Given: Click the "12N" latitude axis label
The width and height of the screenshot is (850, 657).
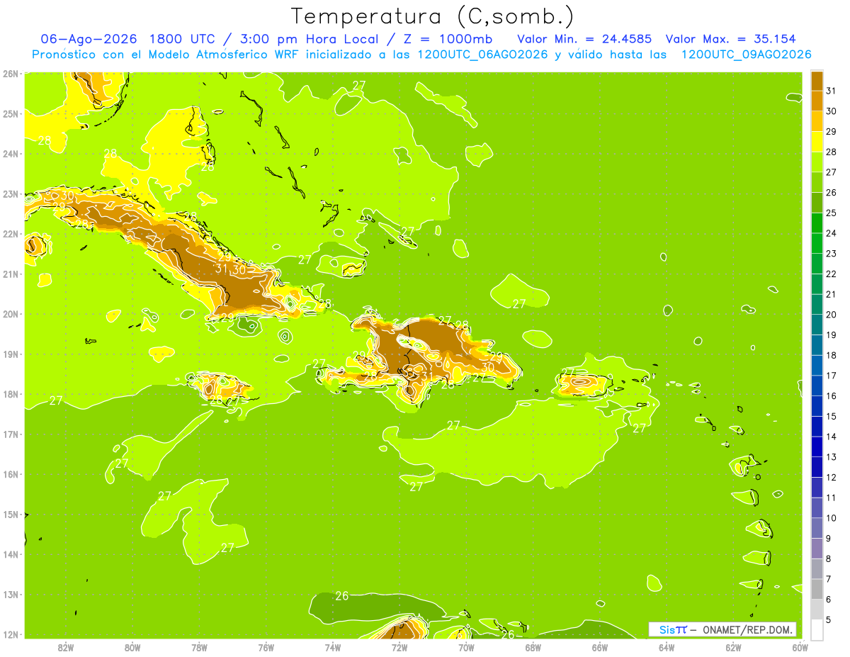Looking at the screenshot, I should (x=11, y=634).
